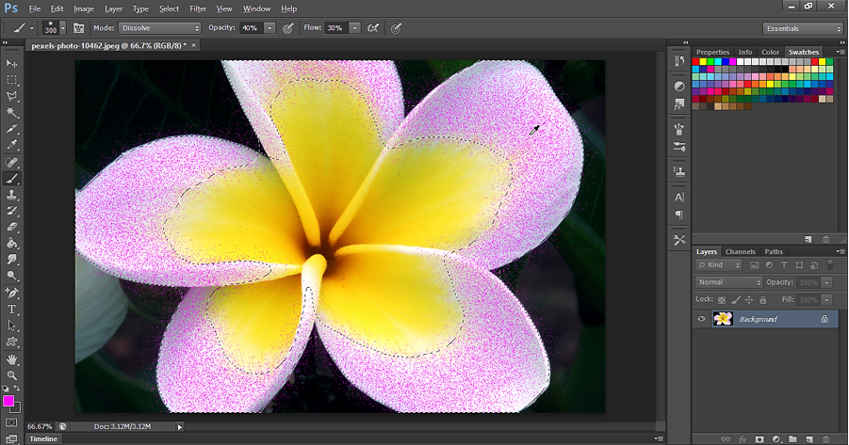
Task: Select the Paint Bucket tool
Action: (12, 244)
